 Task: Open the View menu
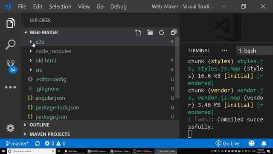pyautogui.click(x=84, y=7)
